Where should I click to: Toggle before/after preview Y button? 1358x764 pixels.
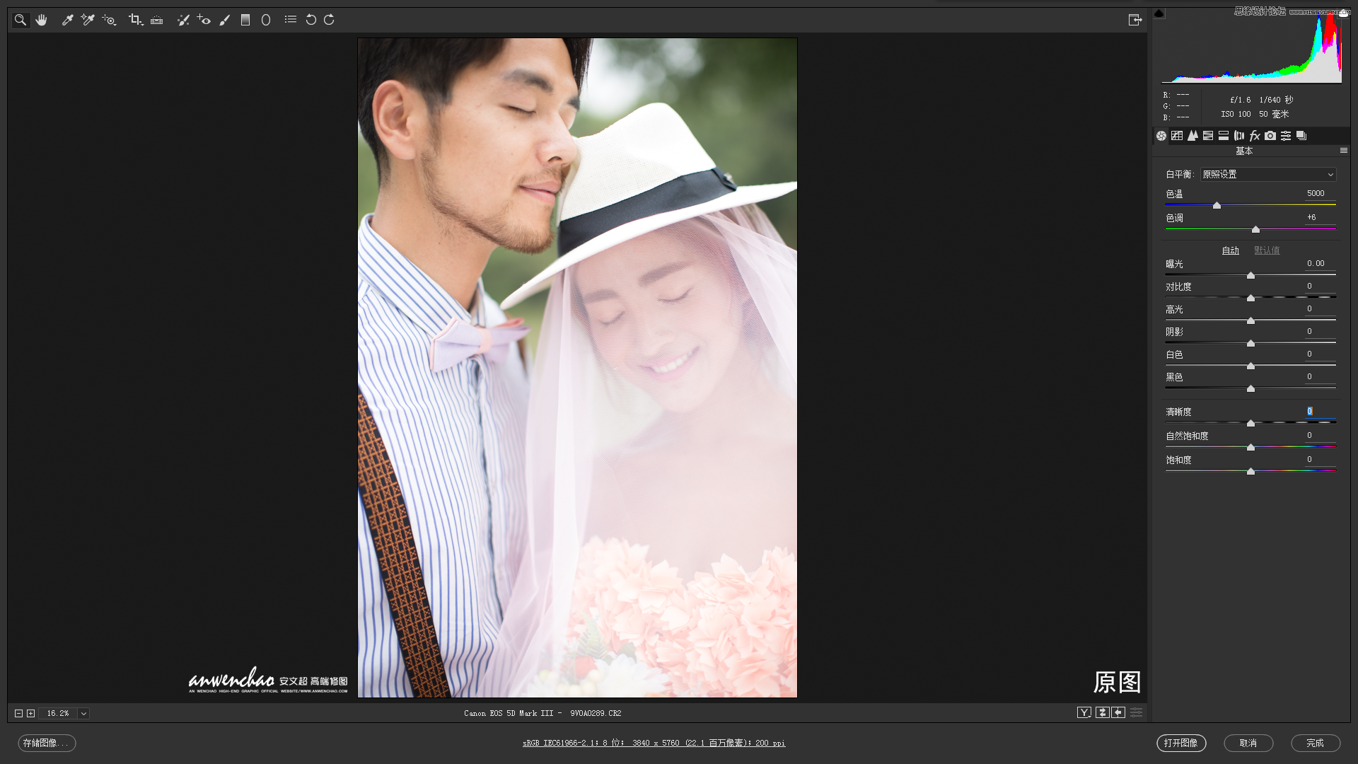pos(1084,712)
